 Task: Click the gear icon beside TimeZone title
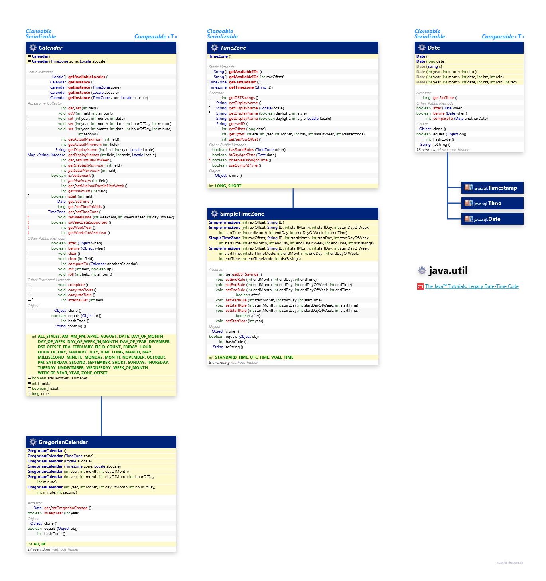pyautogui.click(x=214, y=48)
